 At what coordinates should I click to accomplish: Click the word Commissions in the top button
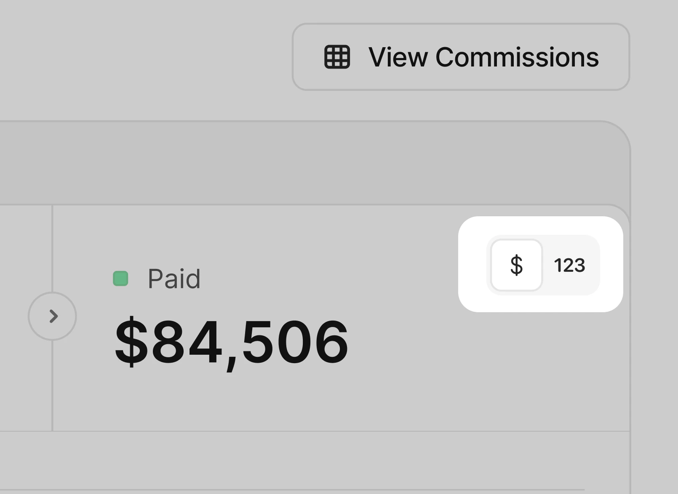click(517, 57)
